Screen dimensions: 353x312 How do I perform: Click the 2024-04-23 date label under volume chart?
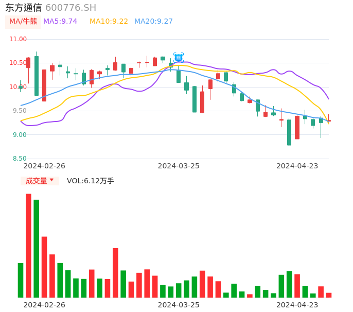click(x=297, y=304)
